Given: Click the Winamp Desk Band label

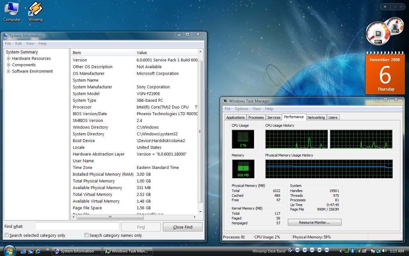Looking at the screenshot, I should coord(269,251).
